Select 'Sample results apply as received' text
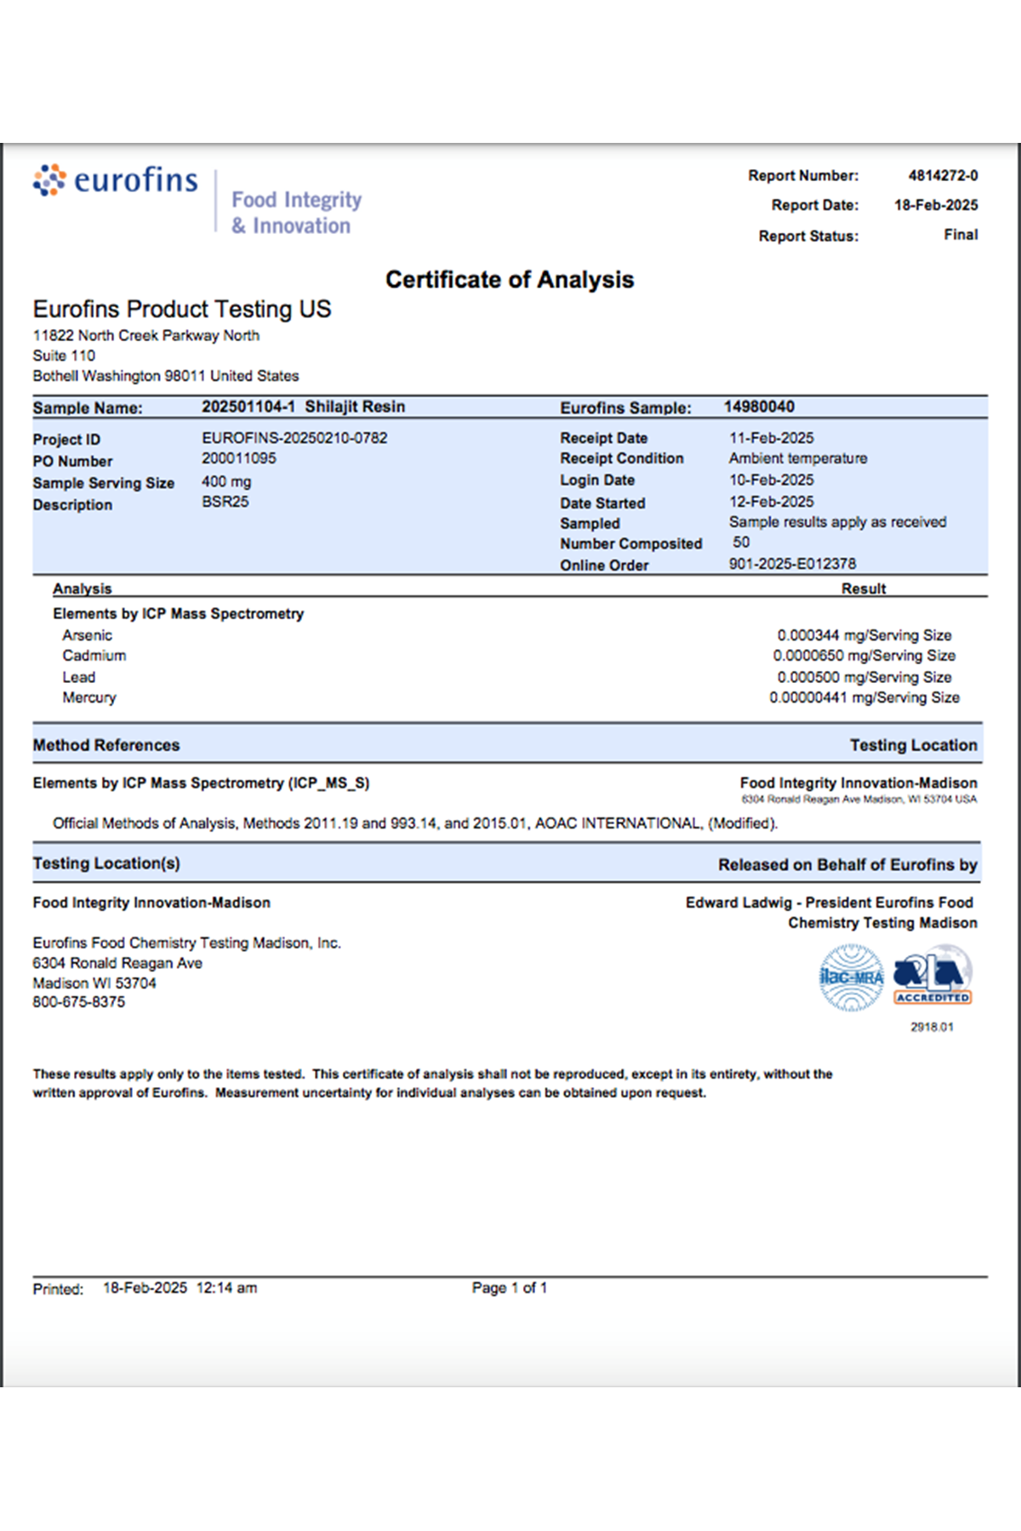The height and width of the screenshot is (1531, 1021). pyautogui.click(x=838, y=522)
